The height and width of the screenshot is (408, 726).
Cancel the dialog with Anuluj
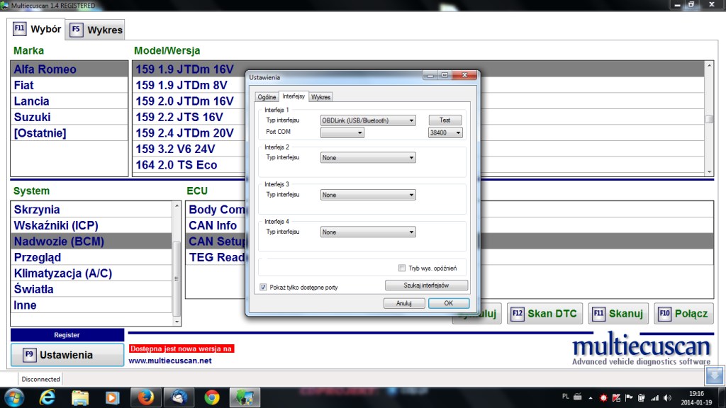(403, 303)
